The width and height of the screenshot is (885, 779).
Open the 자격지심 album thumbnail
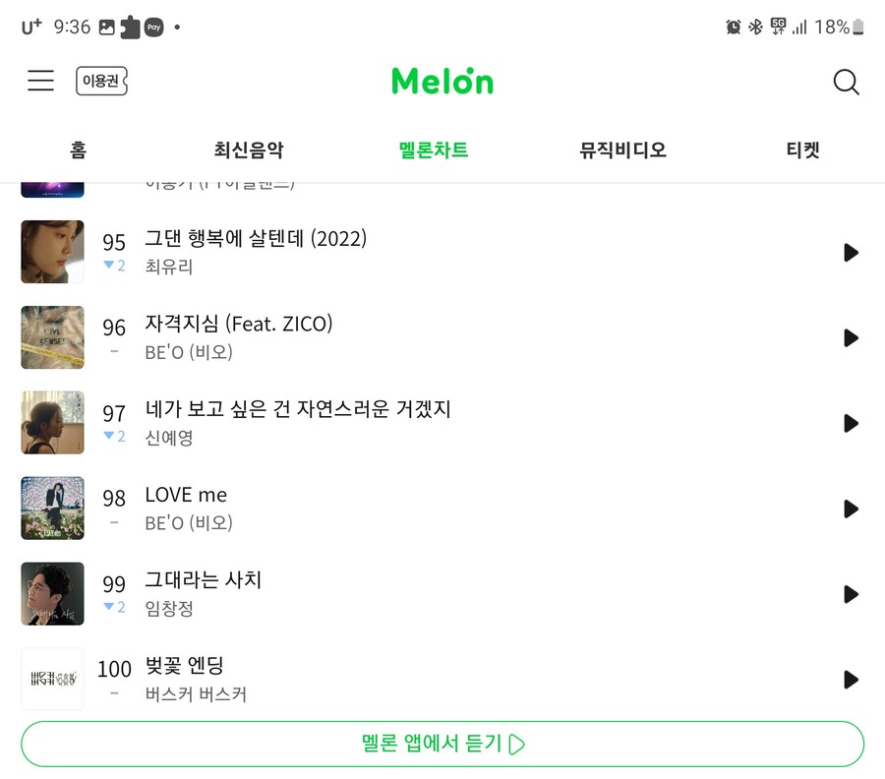(52, 337)
